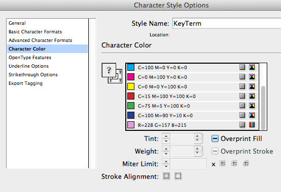The height and width of the screenshot is (192, 281).
Task: Click CMYK mode icon for C=15 M=100 Y=100 K=0
Action: tap(252, 96)
